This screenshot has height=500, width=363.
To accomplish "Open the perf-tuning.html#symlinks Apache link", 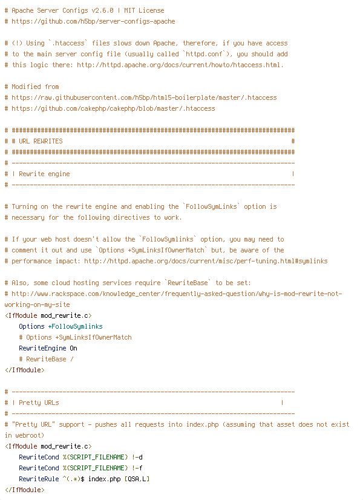I will pyautogui.click(x=206, y=261).
